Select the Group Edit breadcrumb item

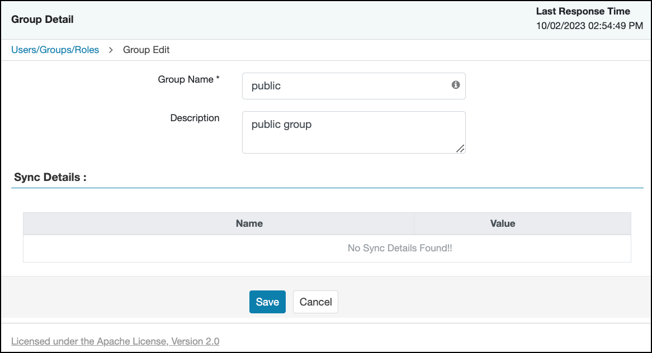click(x=146, y=50)
